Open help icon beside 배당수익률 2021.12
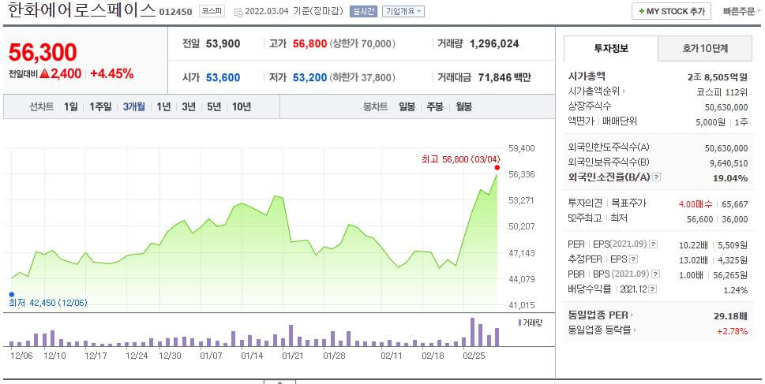The image size is (765, 384). click(x=653, y=289)
